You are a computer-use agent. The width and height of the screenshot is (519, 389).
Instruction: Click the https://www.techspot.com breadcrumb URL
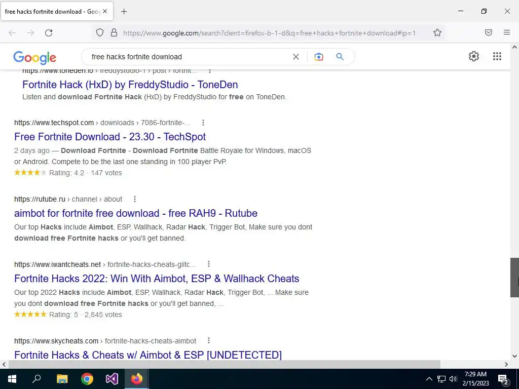[54, 123]
